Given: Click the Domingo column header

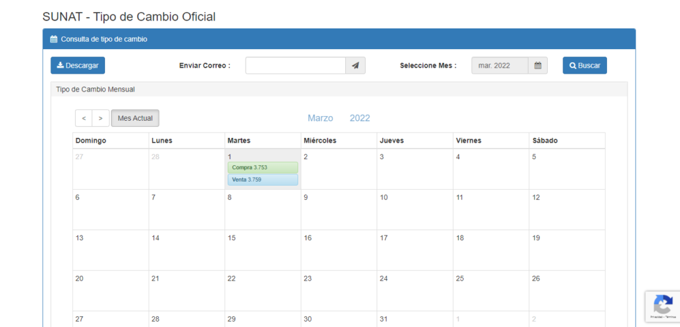Looking at the screenshot, I should pos(111,141).
